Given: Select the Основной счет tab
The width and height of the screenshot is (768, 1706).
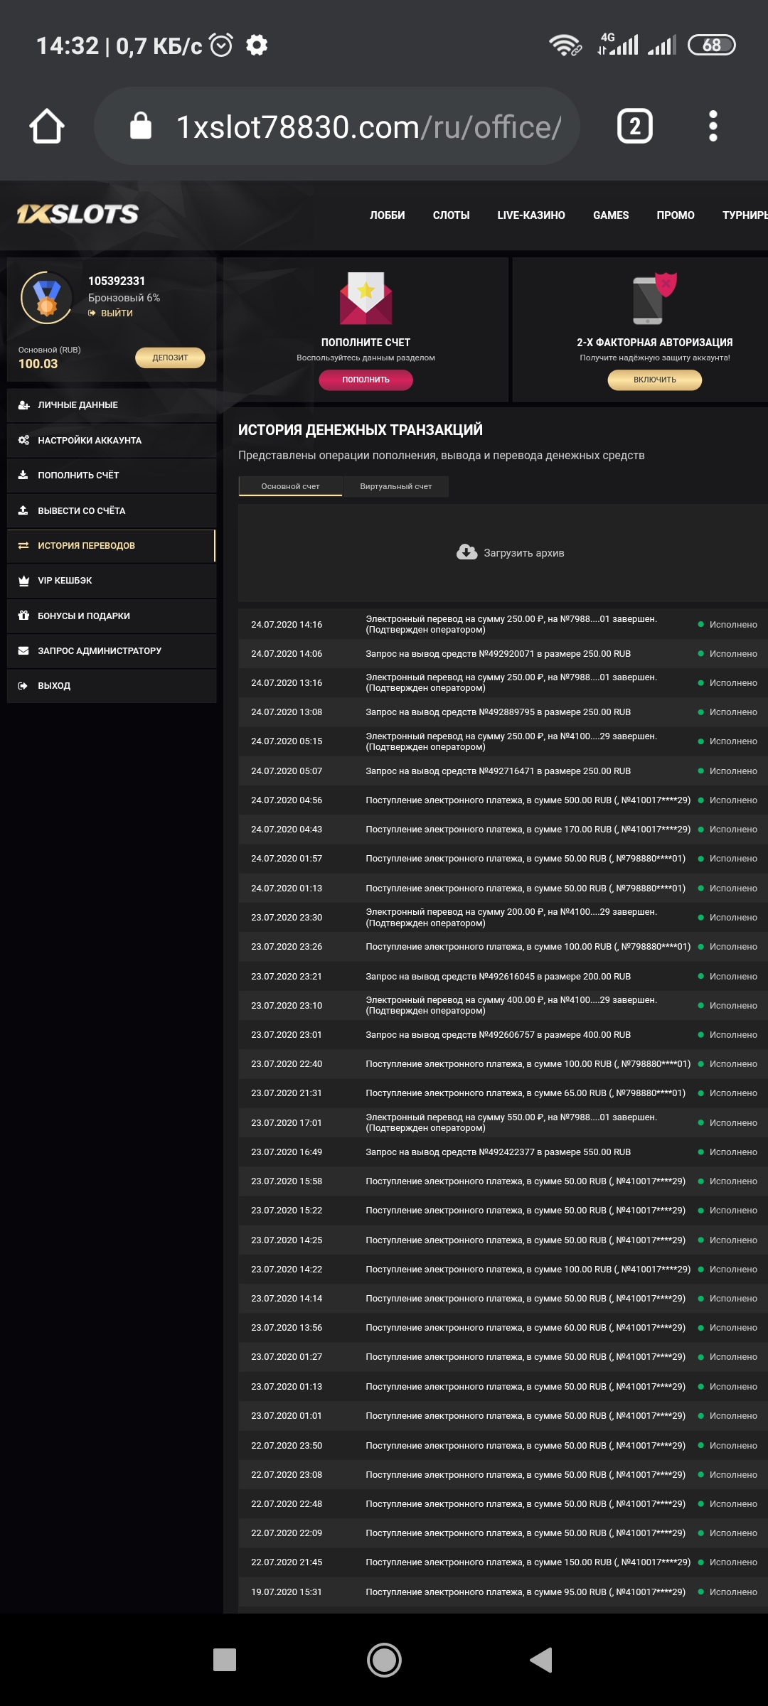Looking at the screenshot, I should [x=290, y=486].
